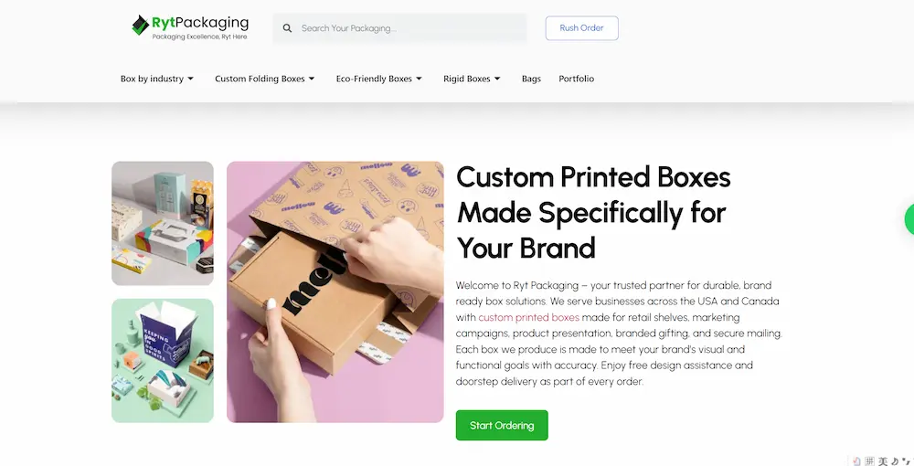Click the green floating chat bubble icon
The height and width of the screenshot is (466, 914).
[909, 219]
